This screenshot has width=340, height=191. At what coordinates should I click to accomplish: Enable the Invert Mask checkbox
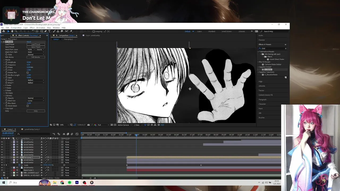pos(28,106)
